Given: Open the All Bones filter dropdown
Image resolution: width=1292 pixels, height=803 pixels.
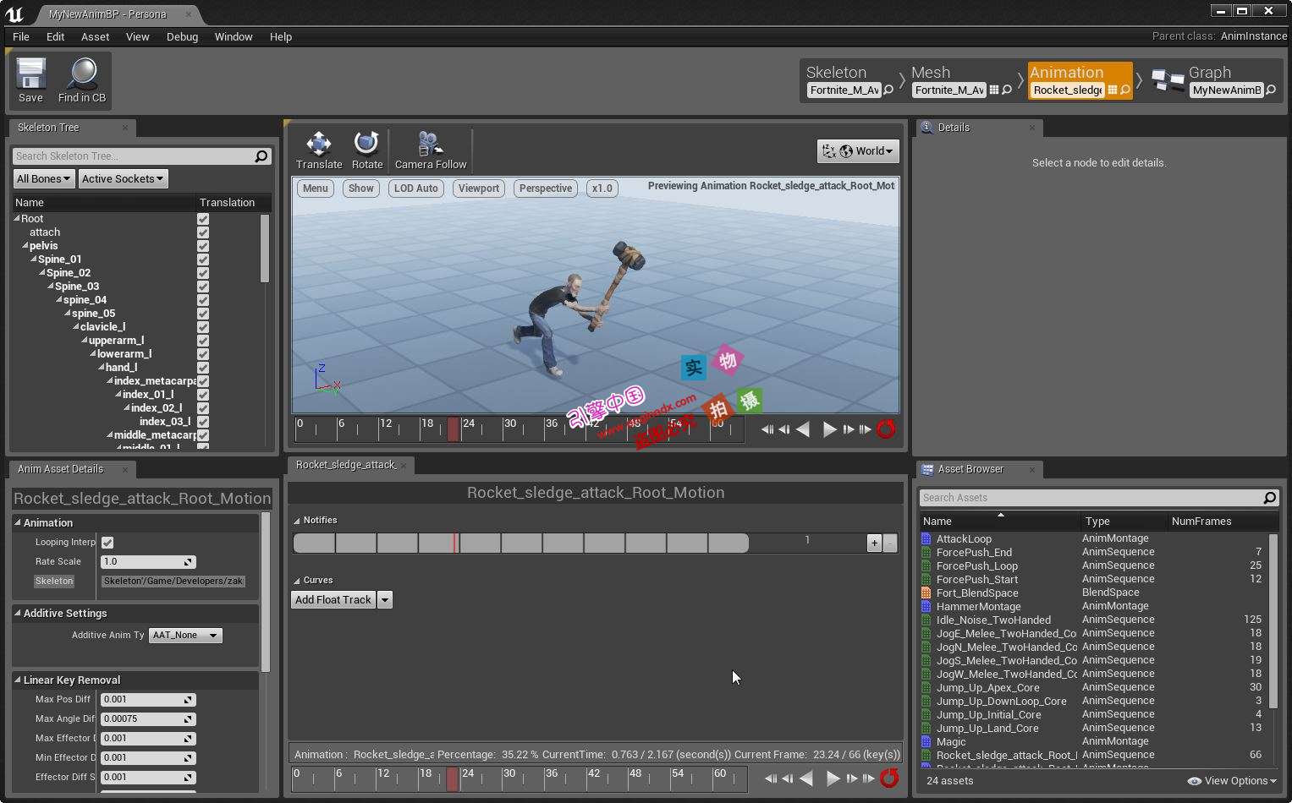Looking at the screenshot, I should (44, 178).
